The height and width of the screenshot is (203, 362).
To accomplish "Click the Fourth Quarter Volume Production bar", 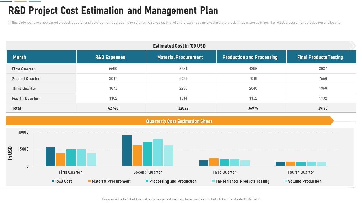I will [322, 164].
